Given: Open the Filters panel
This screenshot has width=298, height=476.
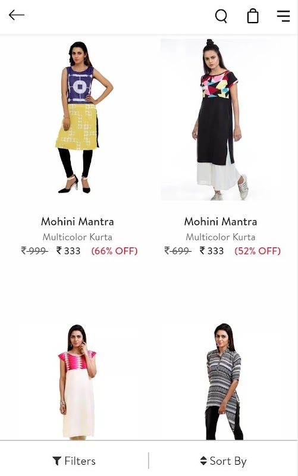Looking at the screenshot, I should pos(74,461).
